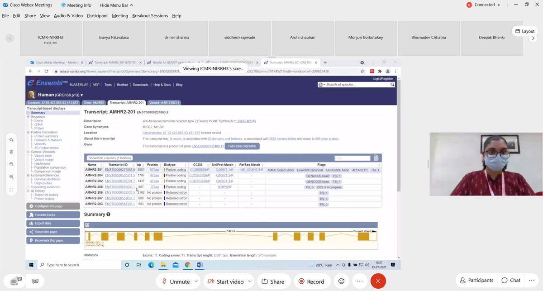The image size is (543, 291).
Task: Bookmark page with Chrome star icon
Action: point(362,71)
